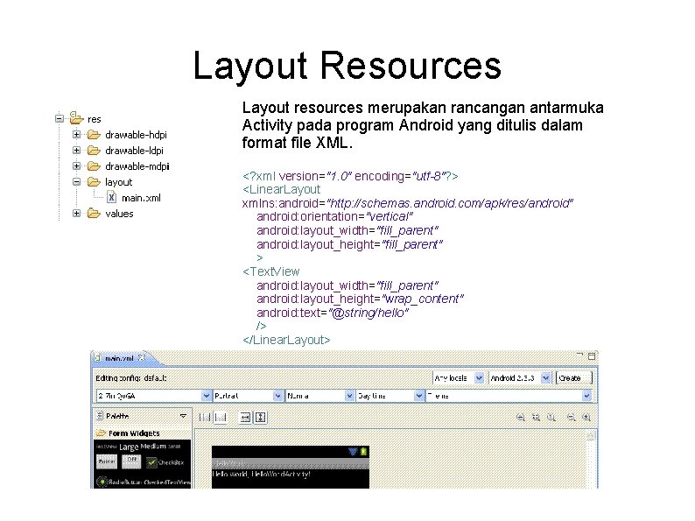Select the layout folder label
The width and height of the screenshot is (695, 521).
pos(118,182)
